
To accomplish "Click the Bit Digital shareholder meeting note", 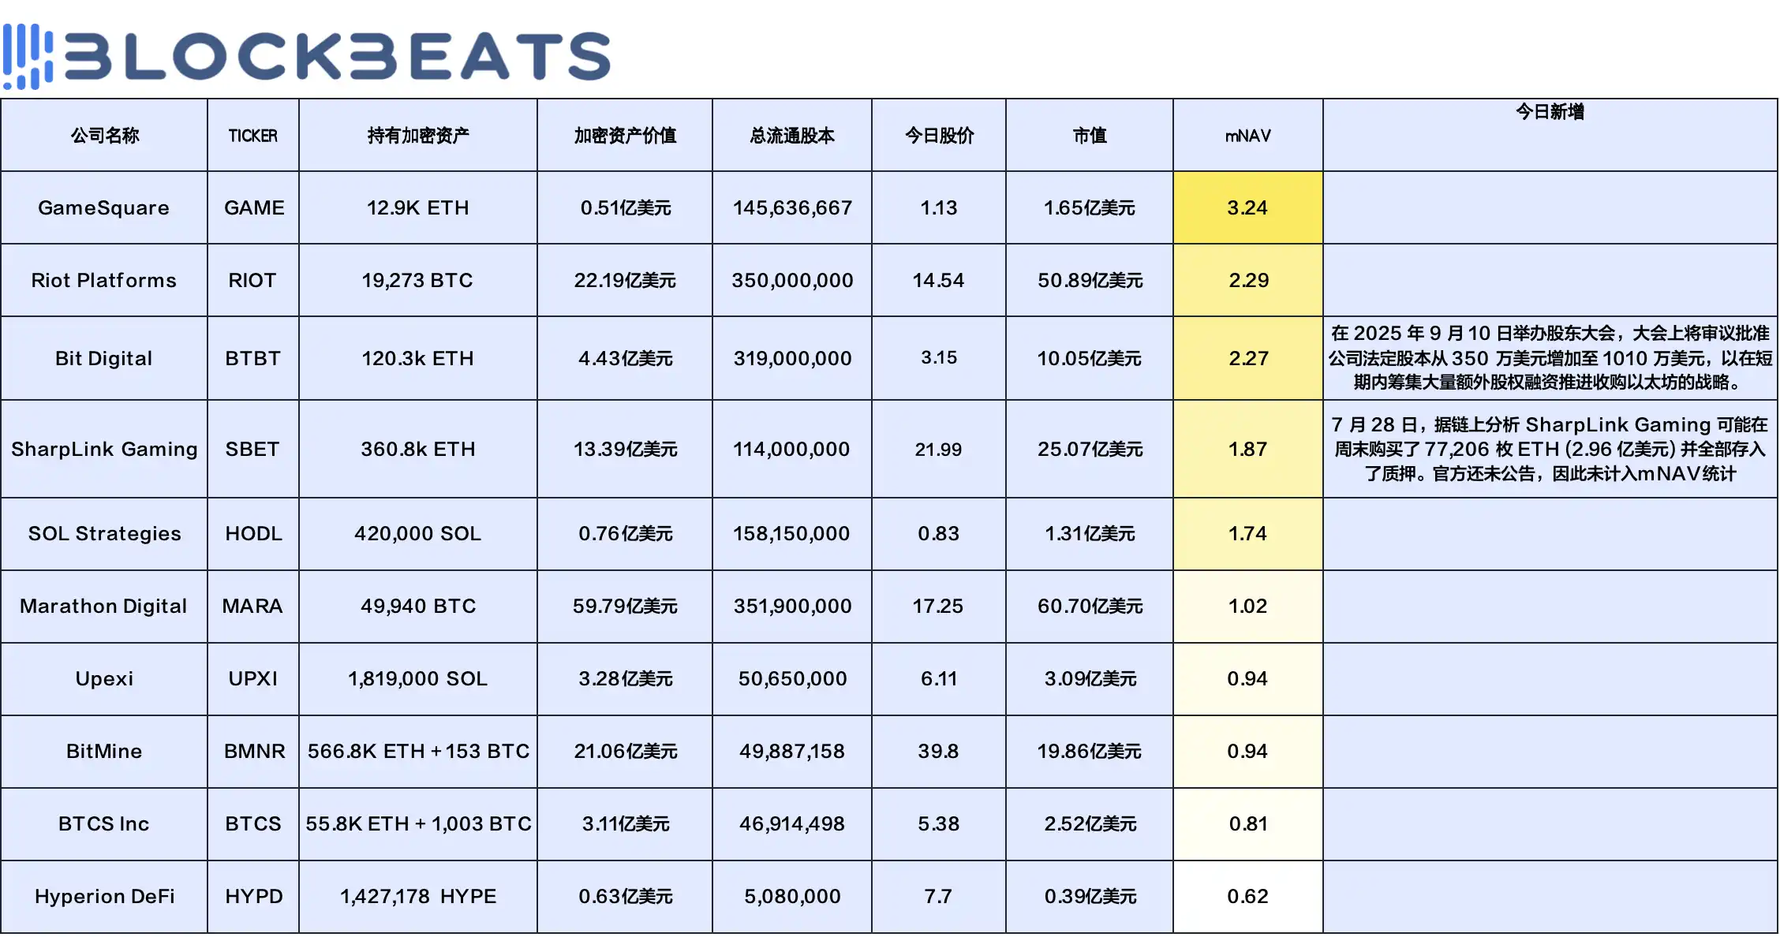I will [1550, 358].
